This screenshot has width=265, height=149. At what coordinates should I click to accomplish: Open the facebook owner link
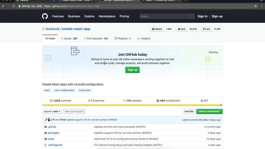(x=53, y=29)
